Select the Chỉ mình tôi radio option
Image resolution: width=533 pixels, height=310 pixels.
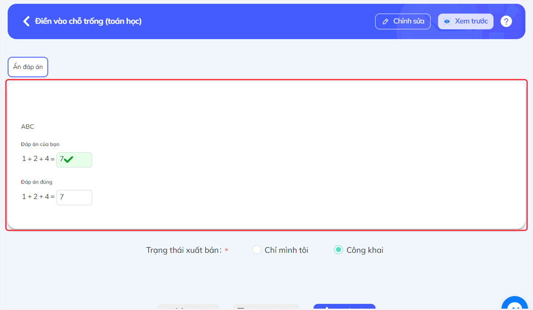coord(256,250)
